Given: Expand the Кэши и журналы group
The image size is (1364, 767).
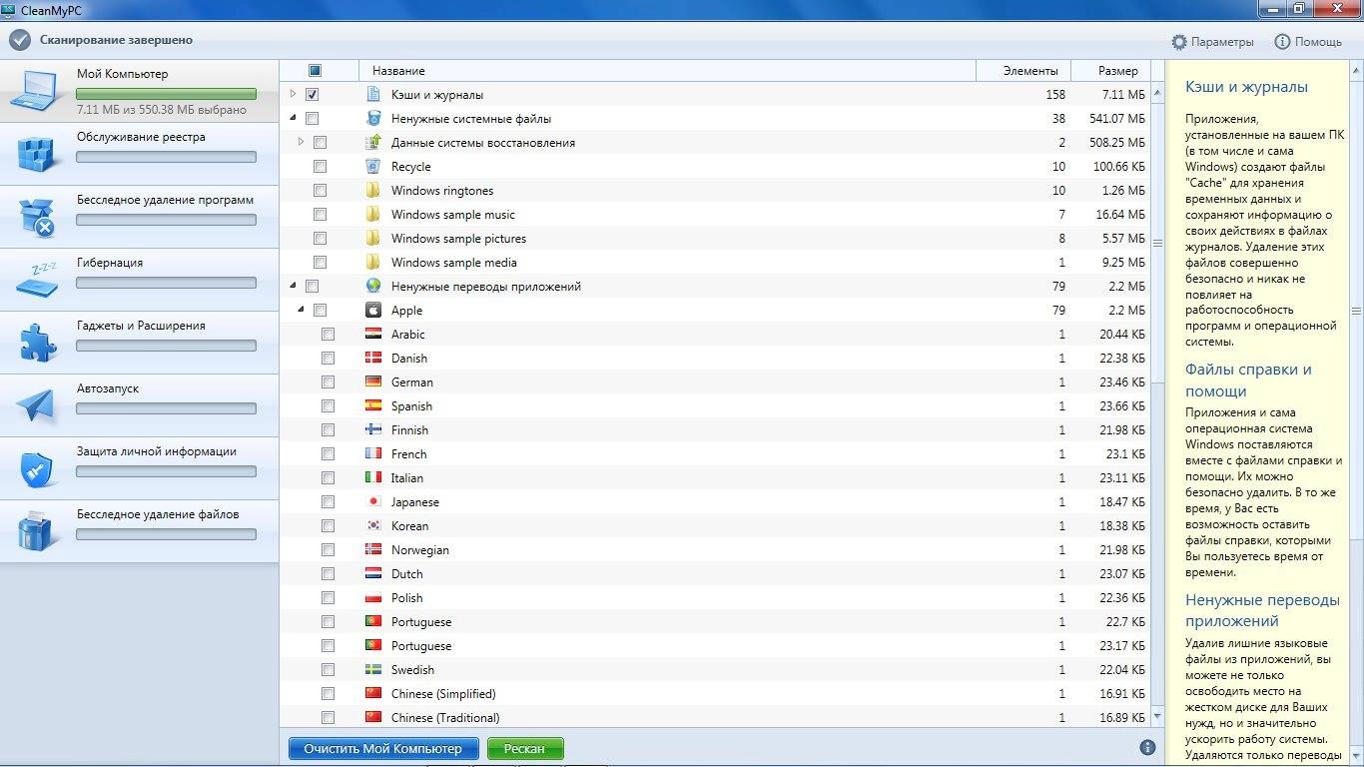Looking at the screenshot, I should click(x=293, y=95).
